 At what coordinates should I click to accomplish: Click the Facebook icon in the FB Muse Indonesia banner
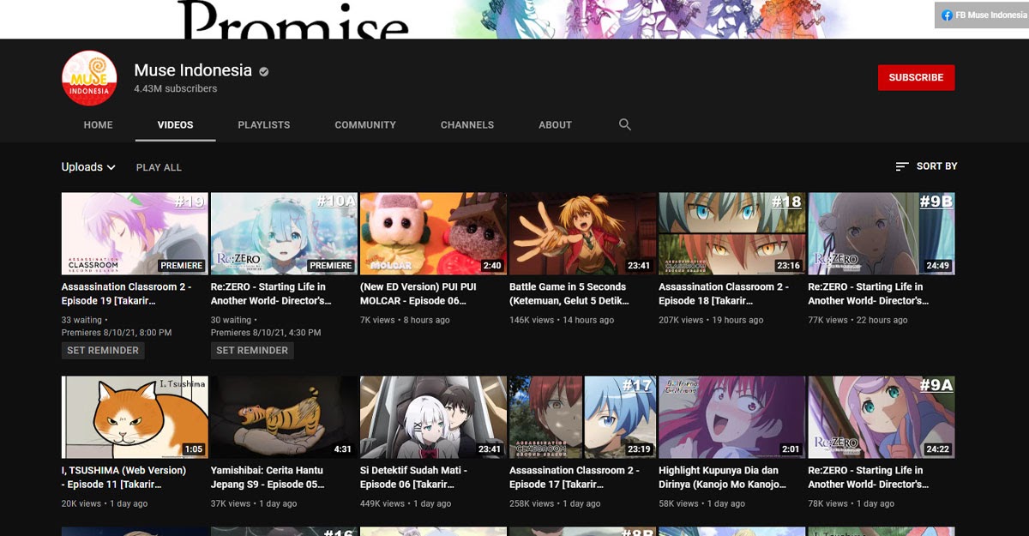coord(946,15)
